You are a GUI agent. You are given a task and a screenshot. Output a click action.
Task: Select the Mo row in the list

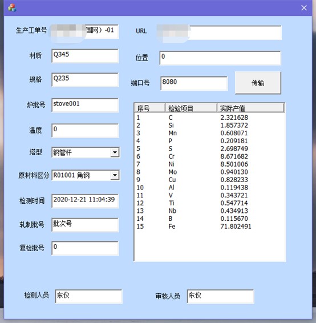(209, 172)
